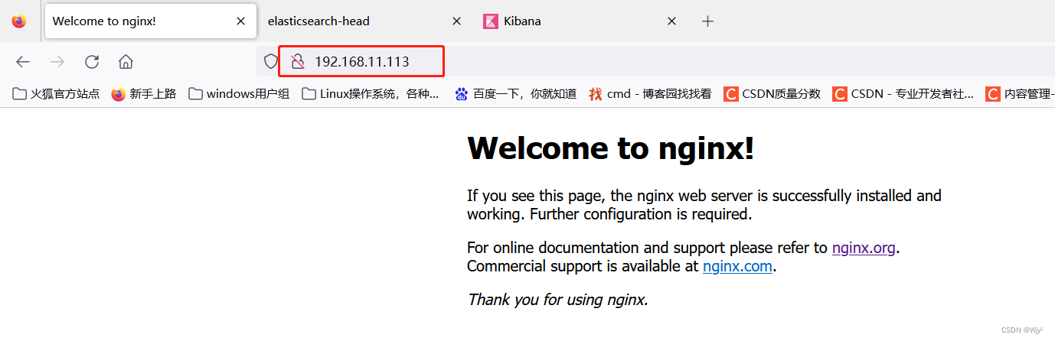
Task: Close the Welcome to nginx! tab
Action: click(x=241, y=21)
